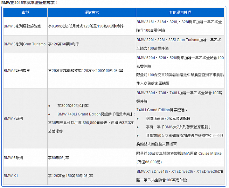This screenshot has height=188, width=229.
Task: Click the 車型 column header
Action: pos(25,13)
